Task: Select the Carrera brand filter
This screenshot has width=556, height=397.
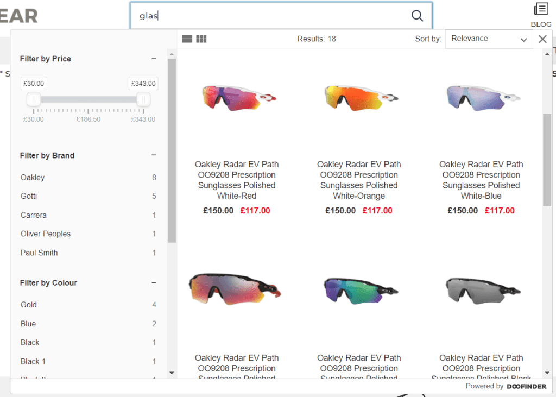Action: point(34,215)
